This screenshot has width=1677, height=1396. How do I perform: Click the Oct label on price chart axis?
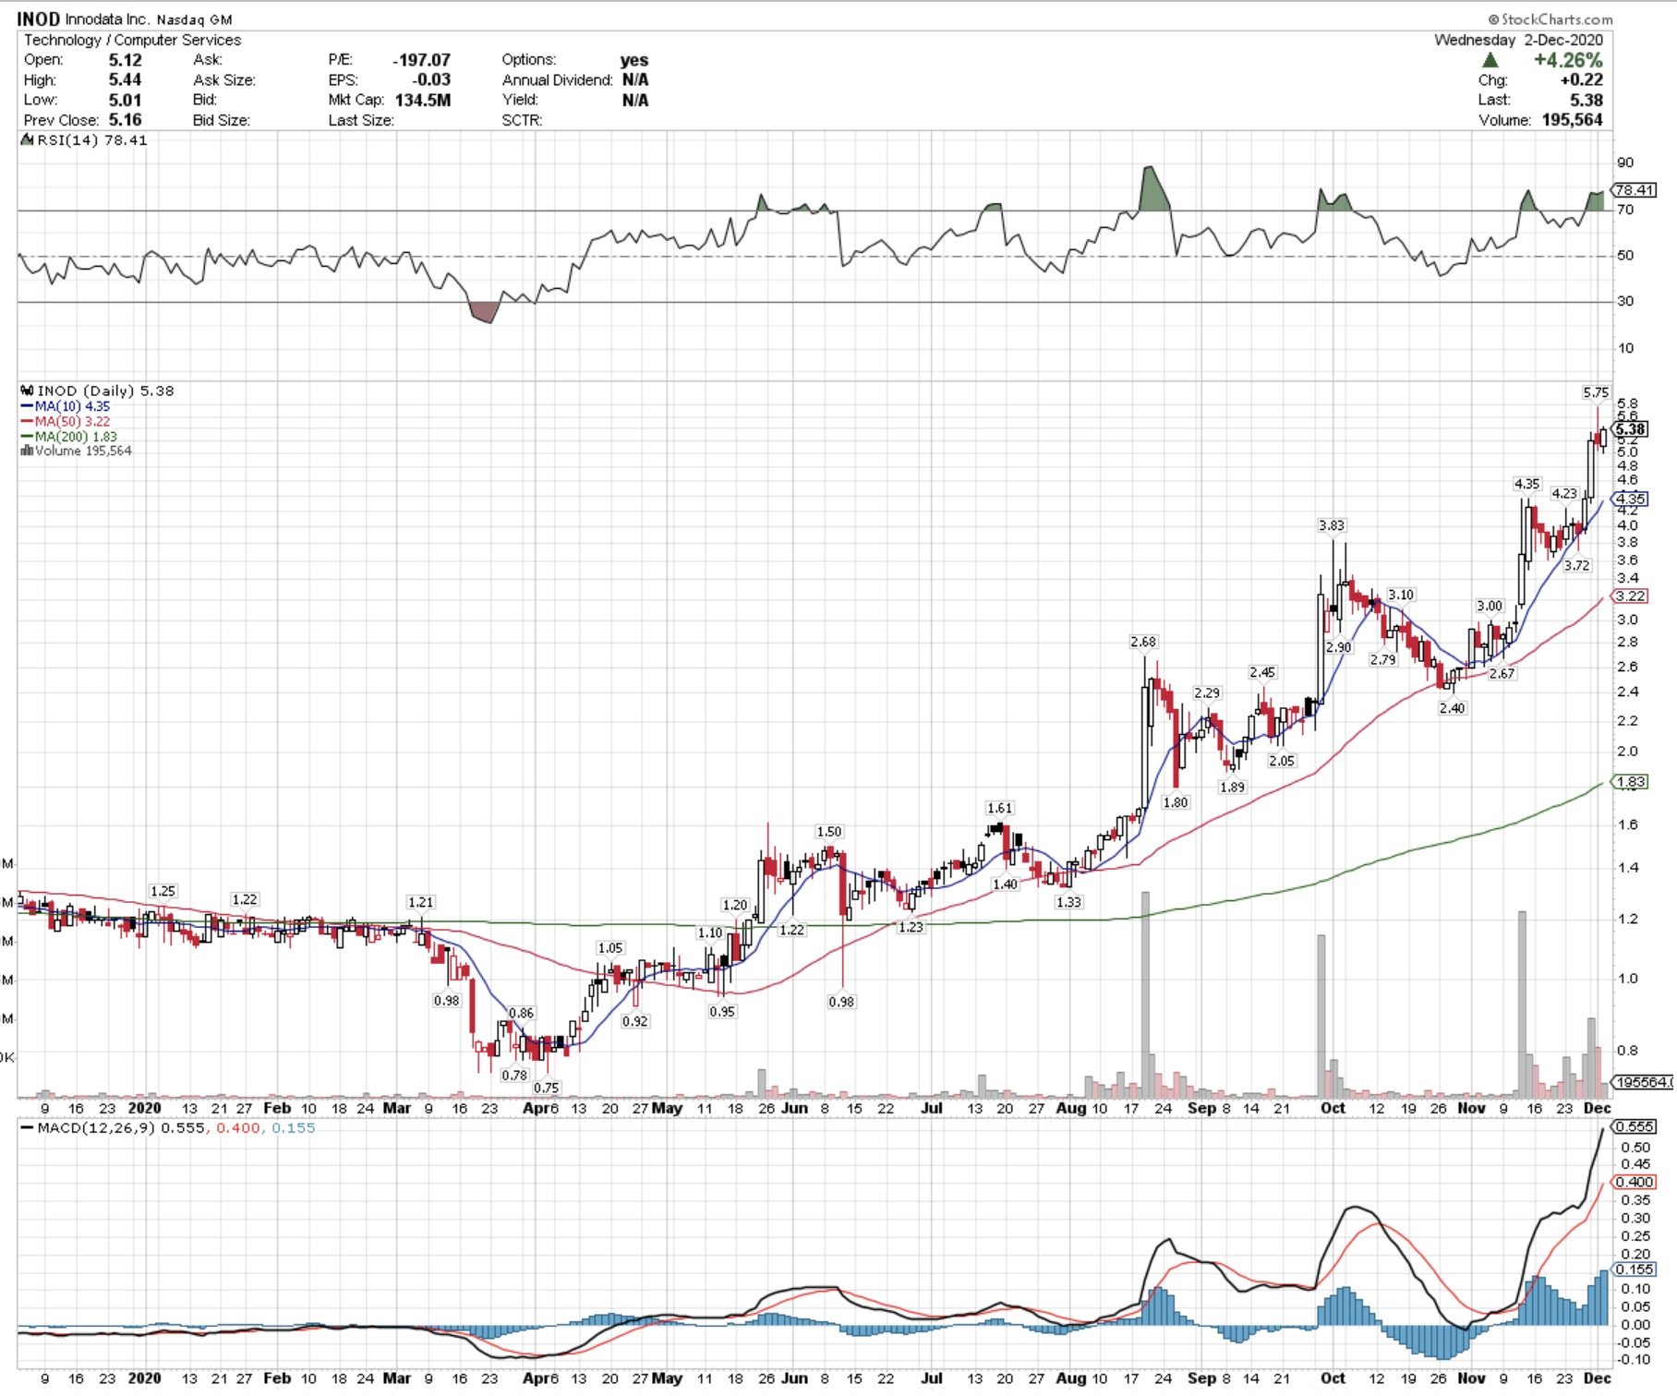[1333, 1108]
